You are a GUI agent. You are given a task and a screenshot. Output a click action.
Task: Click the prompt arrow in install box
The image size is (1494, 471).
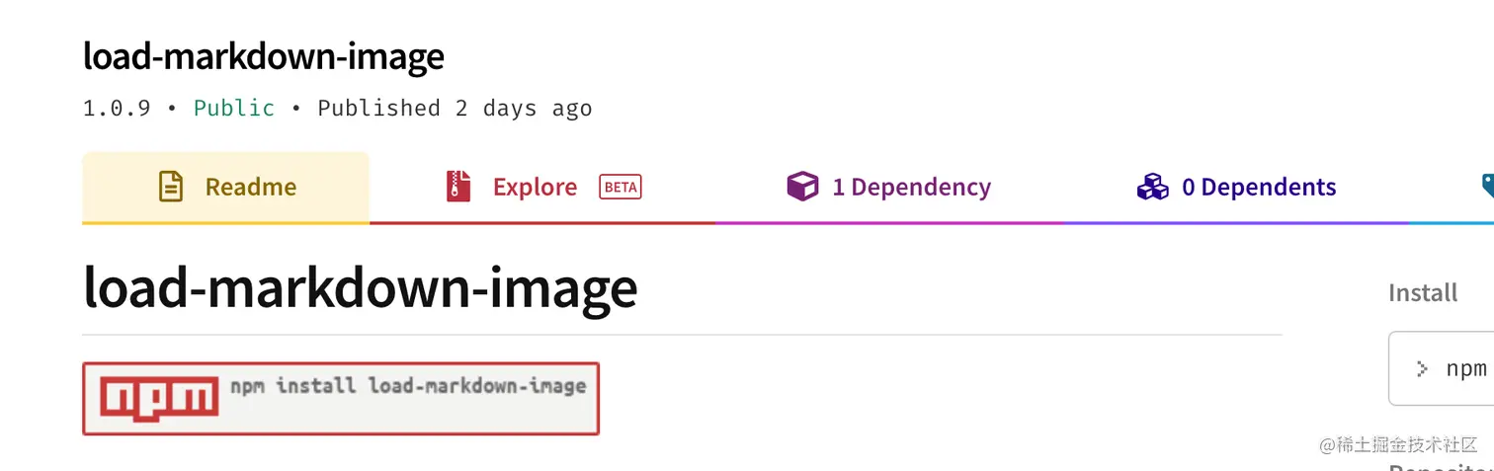pos(1422,369)
